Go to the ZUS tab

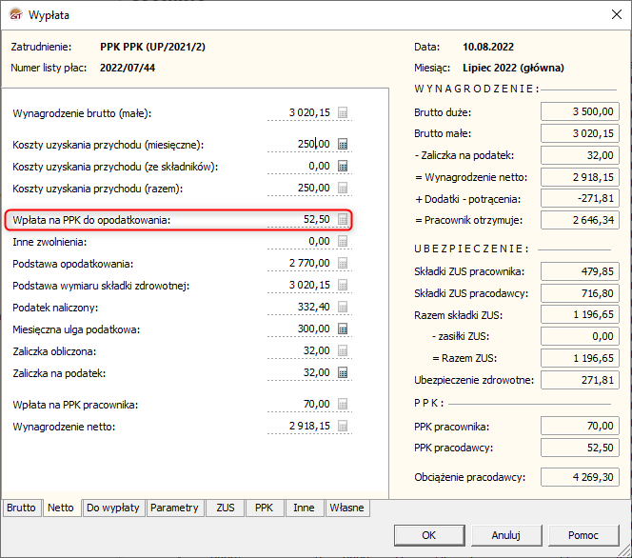(226, 508)
